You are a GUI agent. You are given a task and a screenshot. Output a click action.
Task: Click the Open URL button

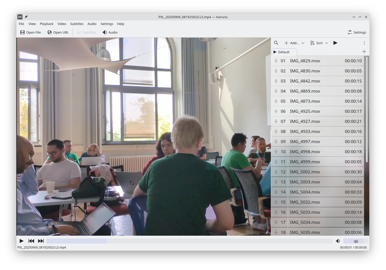coord(58,32)
